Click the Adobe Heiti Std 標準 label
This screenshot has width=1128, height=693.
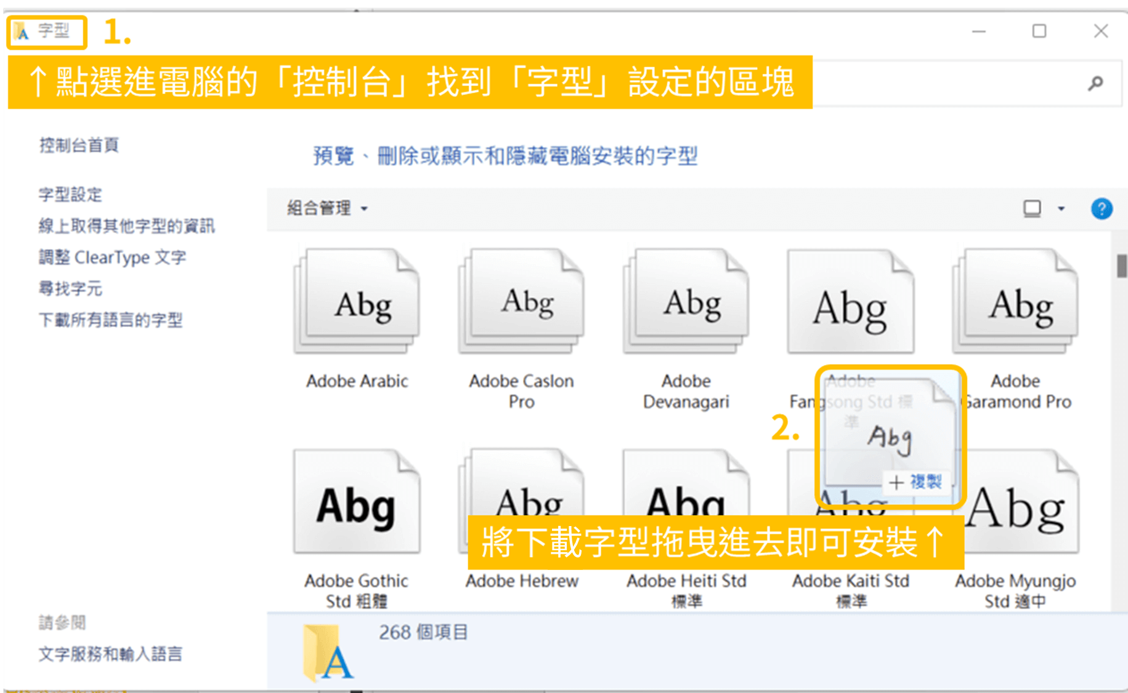686,591
